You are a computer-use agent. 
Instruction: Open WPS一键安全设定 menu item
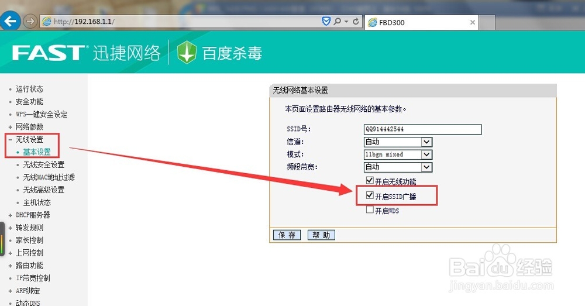pyautogui.click(x=42, y=114)
